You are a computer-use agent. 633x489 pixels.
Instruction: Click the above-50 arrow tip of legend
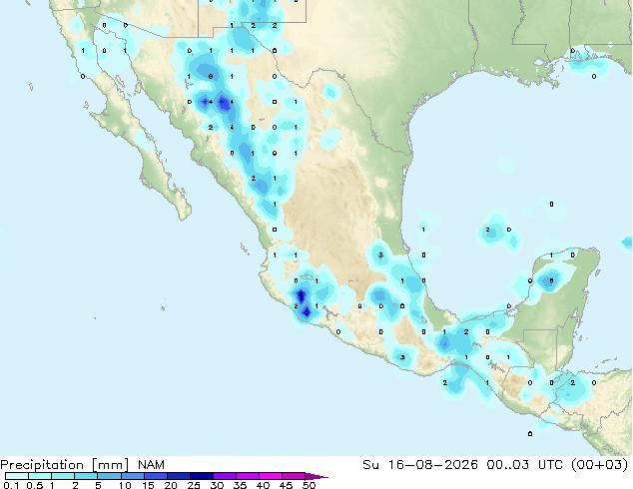(316, 476)
